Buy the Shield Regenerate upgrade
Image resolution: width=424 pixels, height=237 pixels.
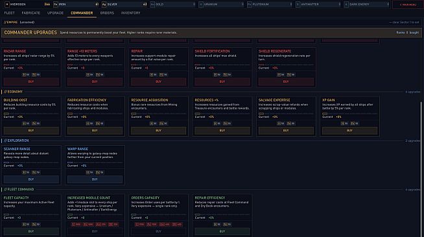[x=286, y=82]
